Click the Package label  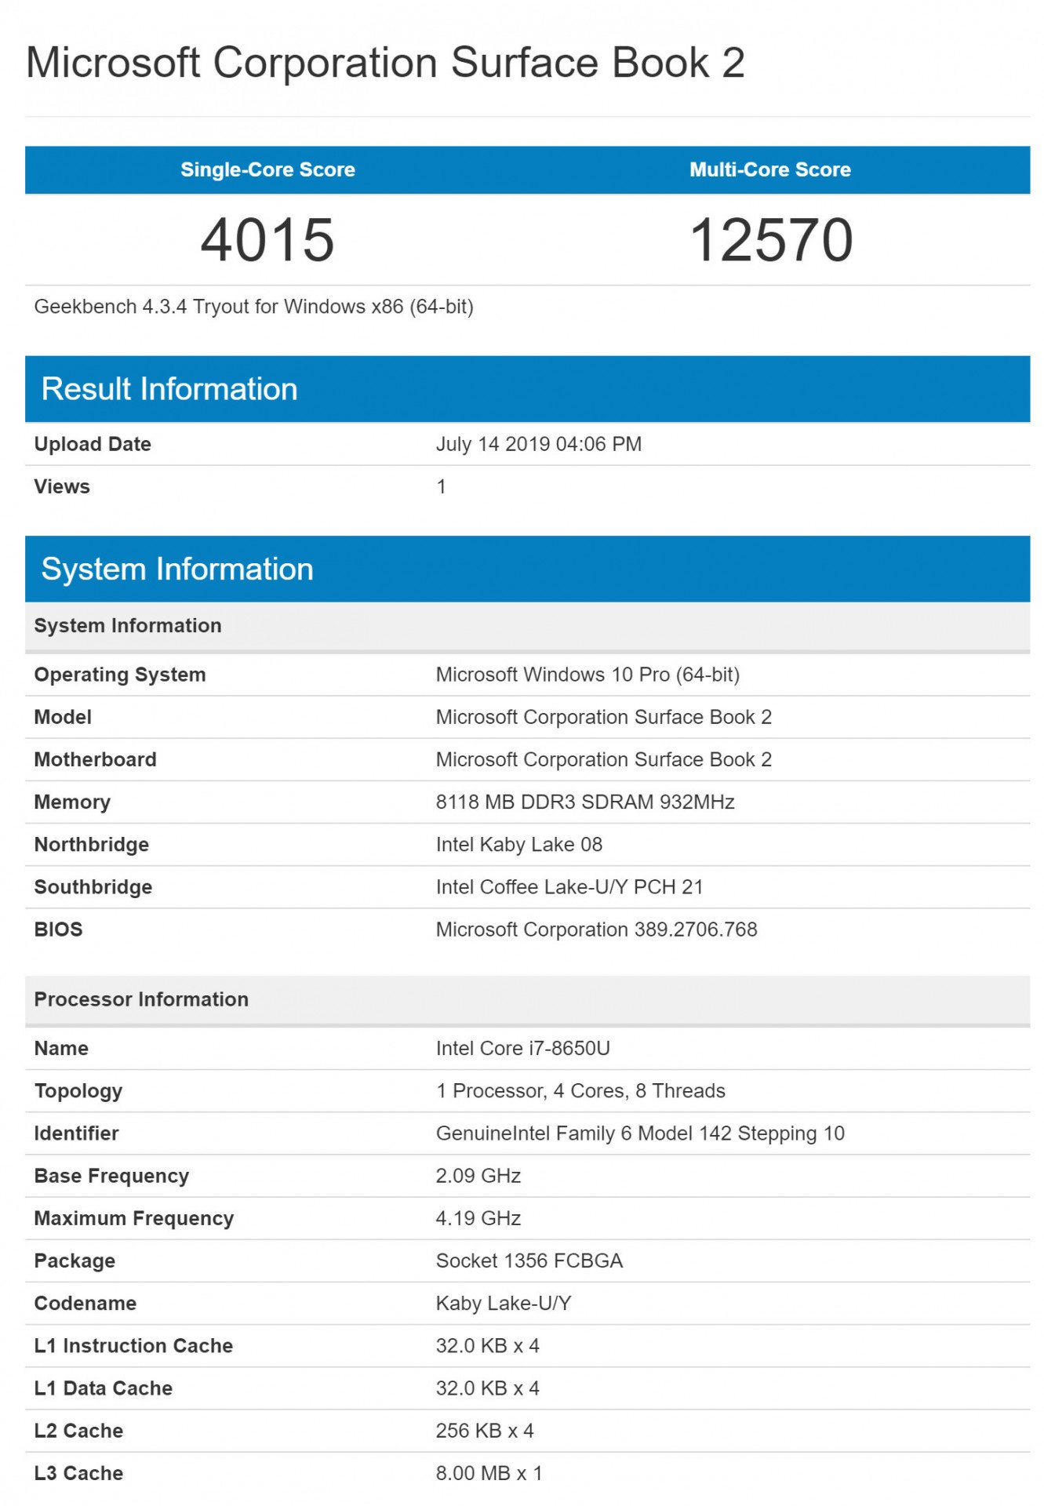(x=75, y=1260)
